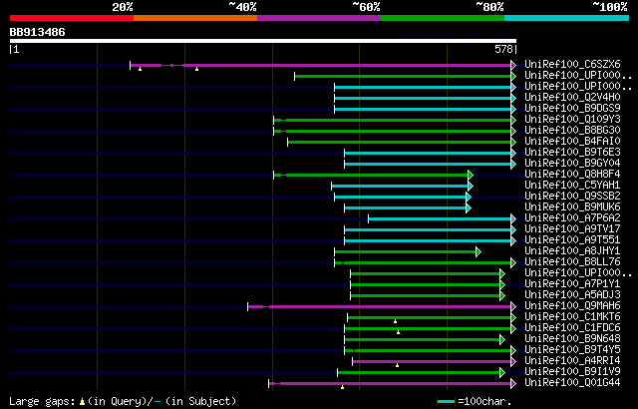Click the red 20% identity legend segment
This screenshot has height=409, width=638.
click(72, 18)
